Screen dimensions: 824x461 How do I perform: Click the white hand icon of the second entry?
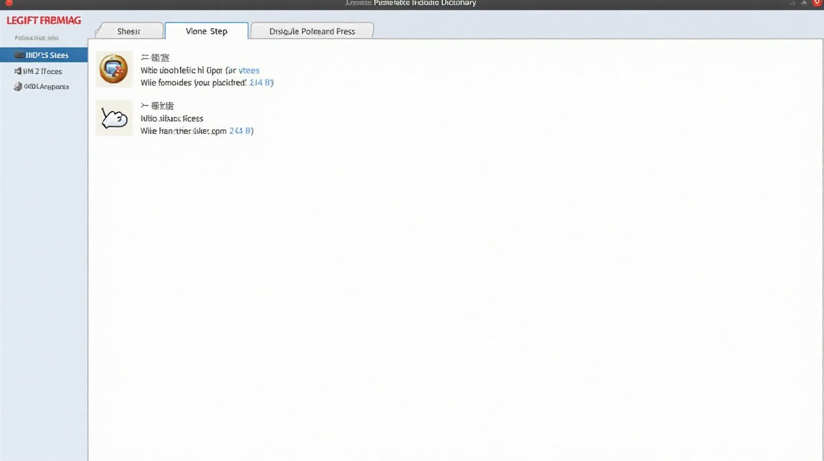point(113,118)
